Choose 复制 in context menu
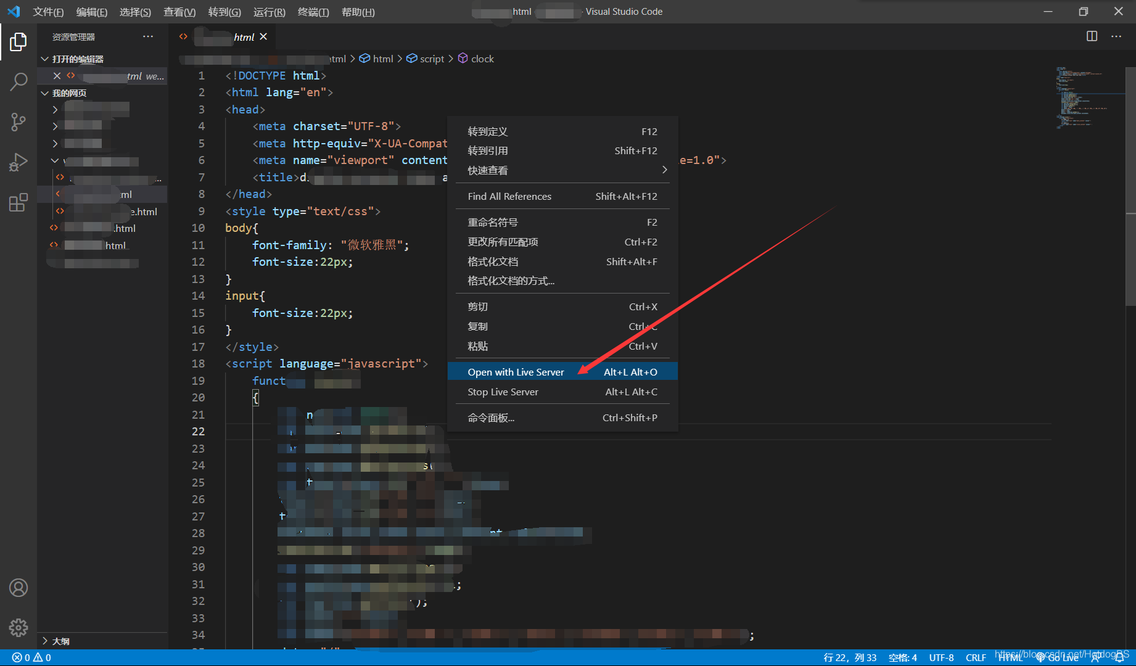Image resolution: width=1136 pixels, height=666 pixels. pos(562,326)
